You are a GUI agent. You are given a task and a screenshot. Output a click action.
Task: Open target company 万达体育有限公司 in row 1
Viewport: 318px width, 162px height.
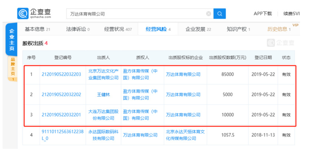coord(183,74)
